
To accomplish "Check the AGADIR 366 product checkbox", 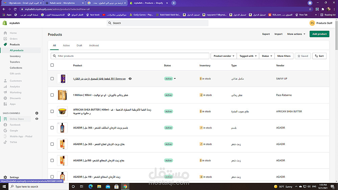I will click(x=52, y=128).
